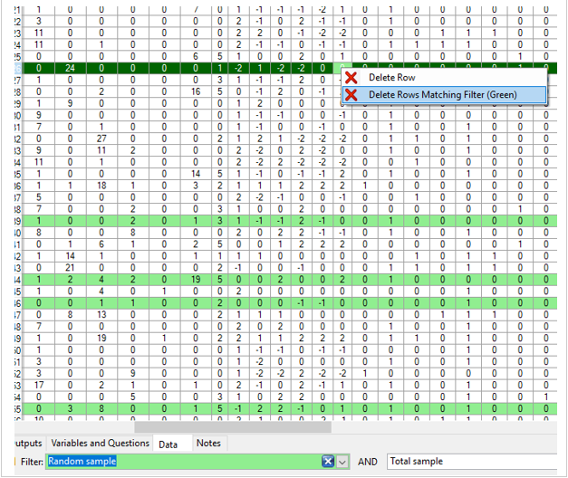Choose Delete Row from context menu
Screen dimensions: 568x478
click(x=393, y=77)
